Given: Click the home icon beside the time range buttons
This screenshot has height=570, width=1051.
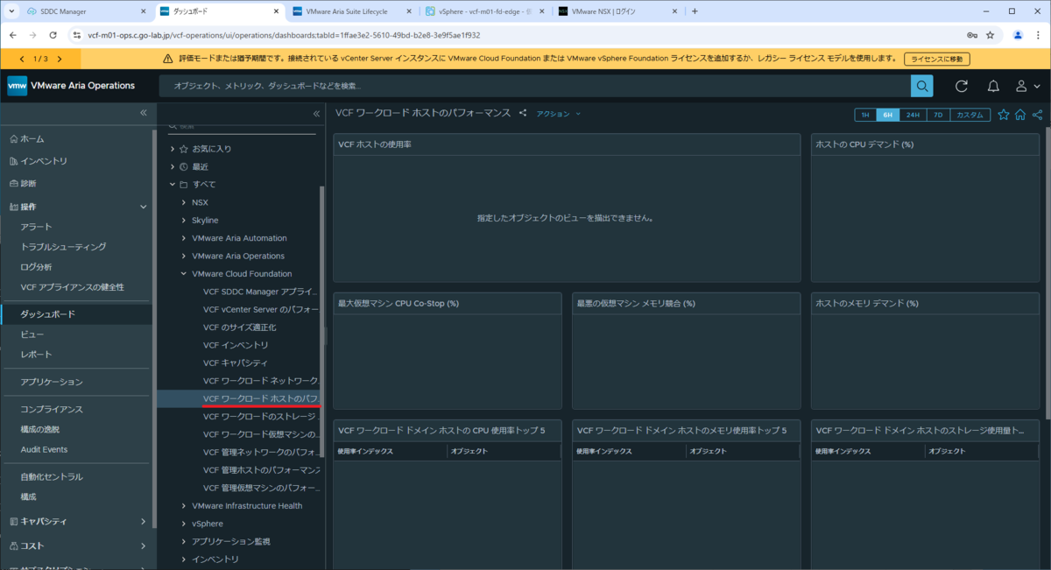Looking at the screenshot, I should click(1020, 115).
